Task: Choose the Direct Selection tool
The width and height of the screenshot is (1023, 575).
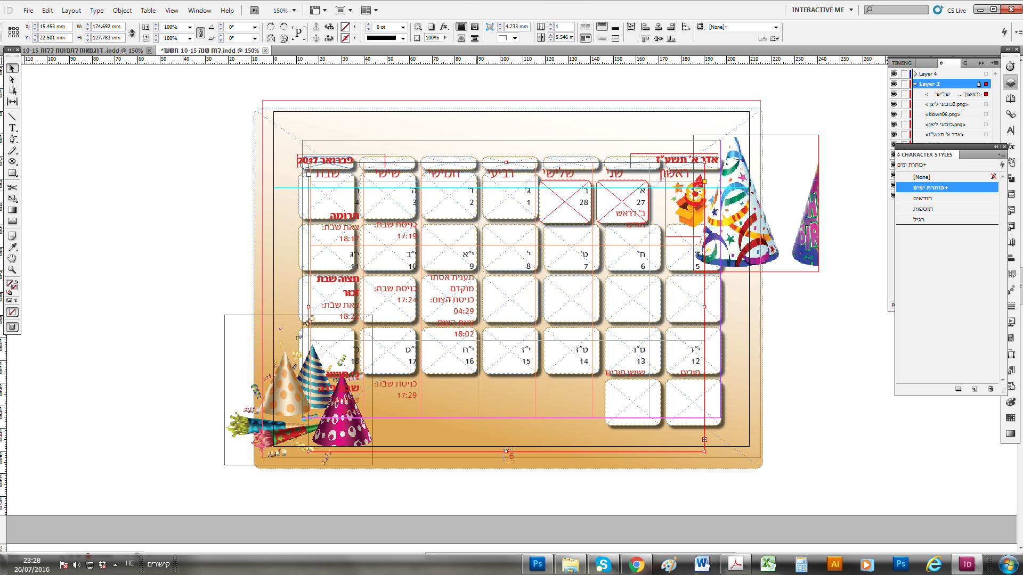Action: click(12, 79)
